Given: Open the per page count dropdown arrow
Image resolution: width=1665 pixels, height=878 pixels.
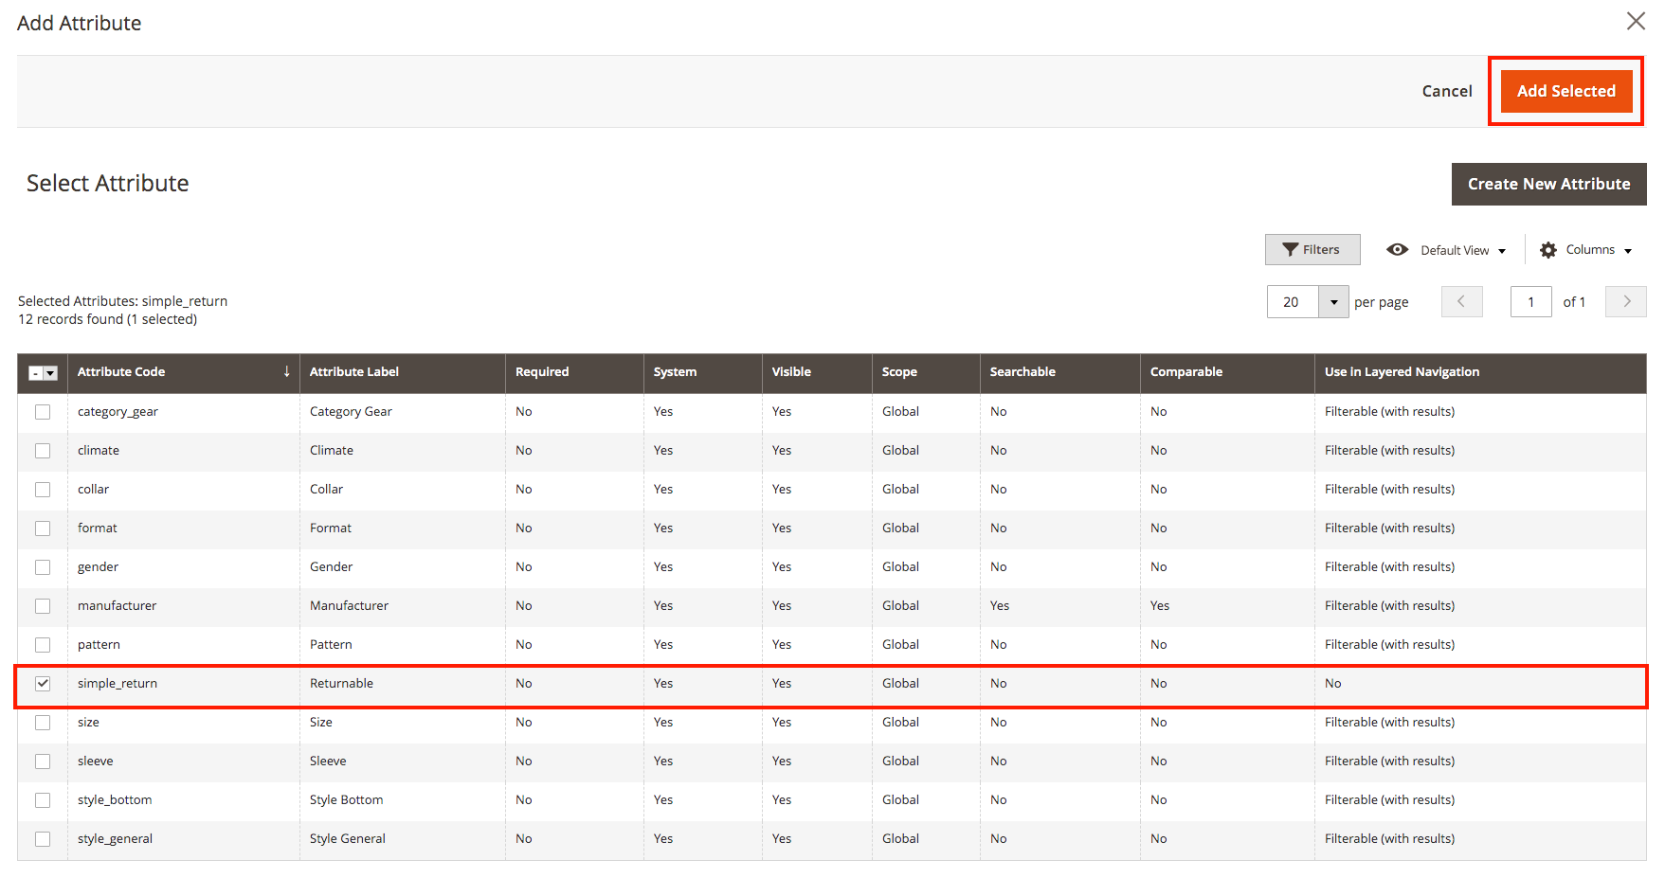Looking at the screenshot, I should pyautogui.click(x=1333, y=302).
